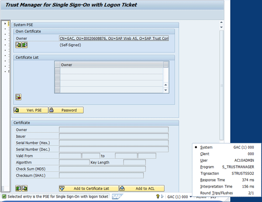Click the remove certificate icon below Certificate List
This screenshot has width=262, height=202.
click(18, 97)
